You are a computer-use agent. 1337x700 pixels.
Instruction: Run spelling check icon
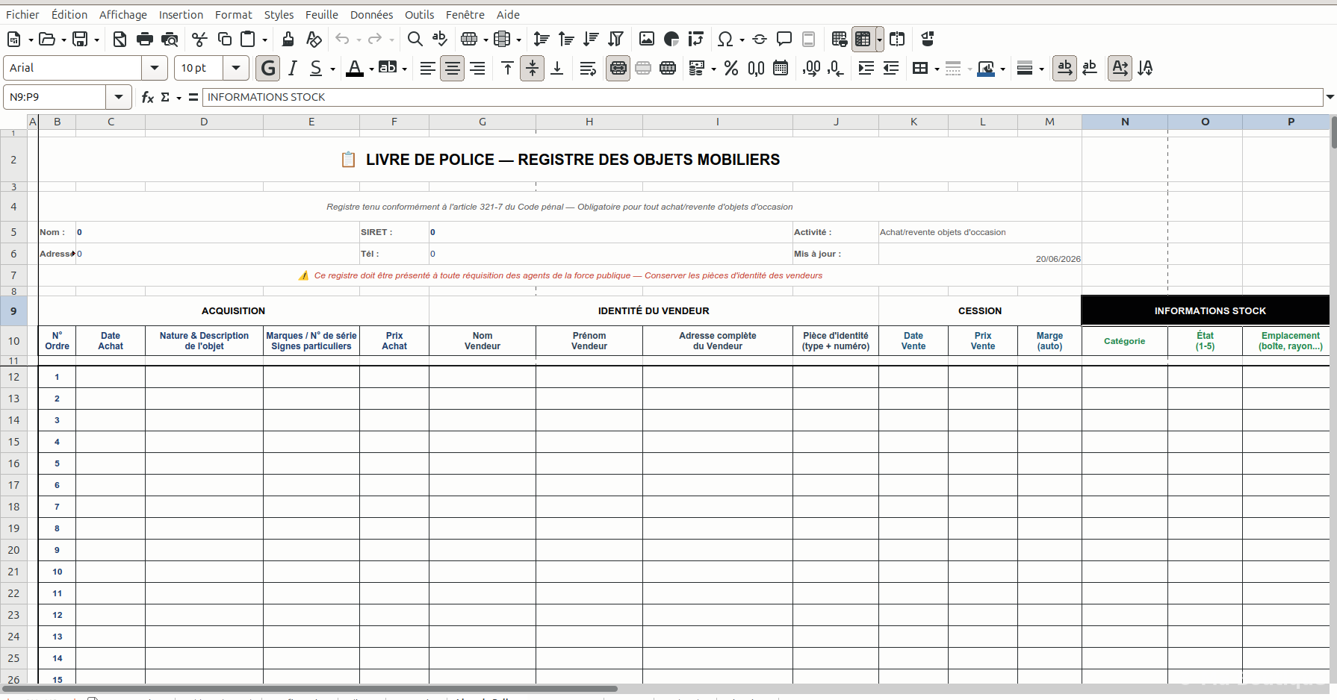pos(440,39)
